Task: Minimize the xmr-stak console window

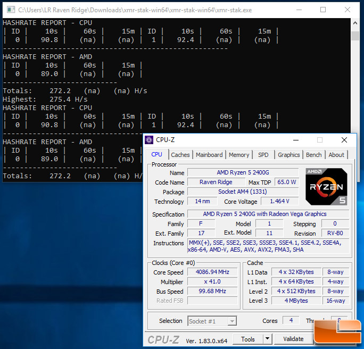Action: pyautogui.click(x=299, y=10)
